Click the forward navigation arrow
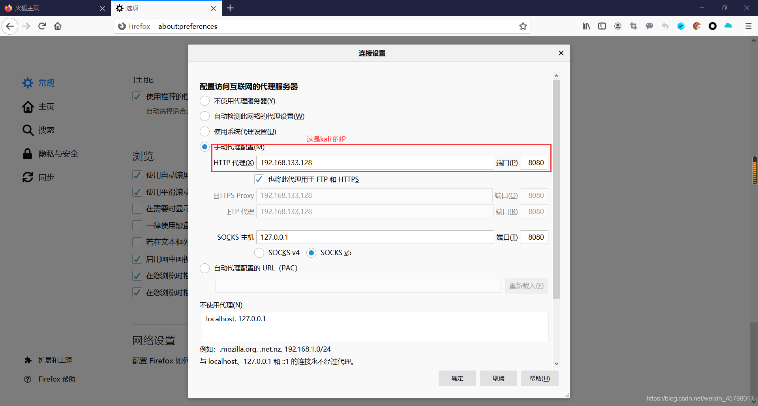This screenshot has width=758, height=406. coord(26,26)
